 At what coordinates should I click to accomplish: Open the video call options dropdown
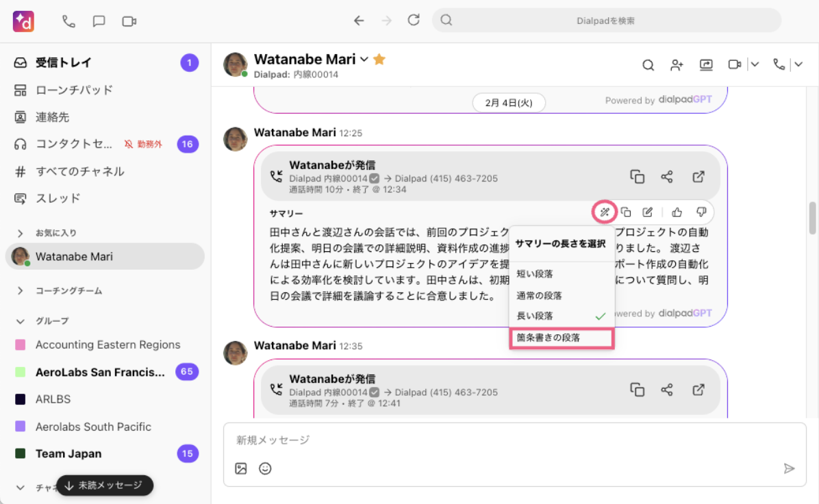point(755,64)
